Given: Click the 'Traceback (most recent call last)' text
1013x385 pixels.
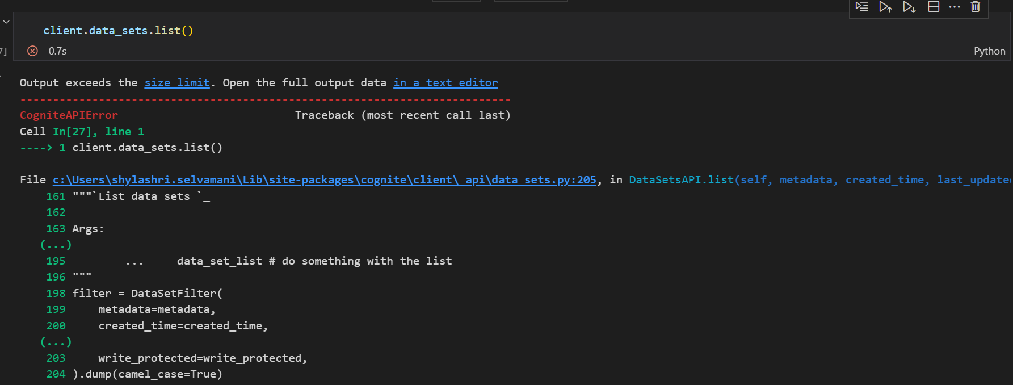Looking at the screenshot, I should coord(403,115).
